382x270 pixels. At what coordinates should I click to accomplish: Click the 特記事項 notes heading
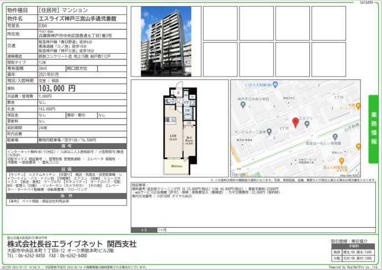(140, 185)
